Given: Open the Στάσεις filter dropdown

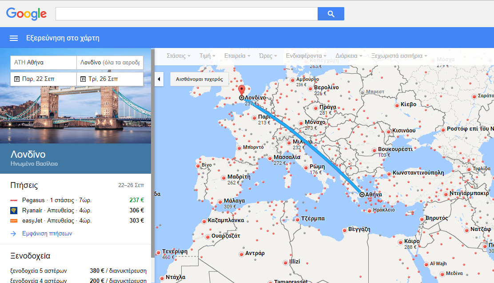Looking at the screenshot, I should point(177,56).
